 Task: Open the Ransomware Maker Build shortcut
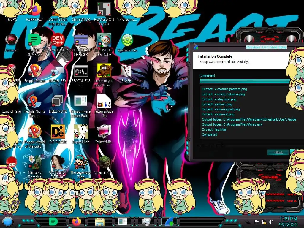point(81,106)
